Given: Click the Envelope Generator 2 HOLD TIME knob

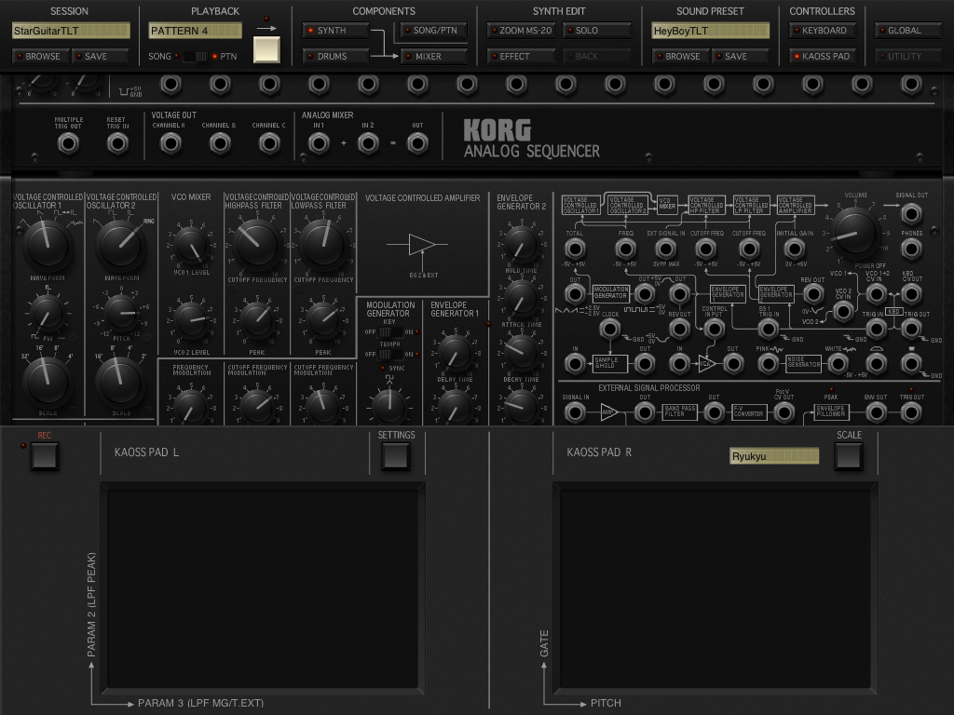Looking at the screenshot, I should click(x=521, y=245).
